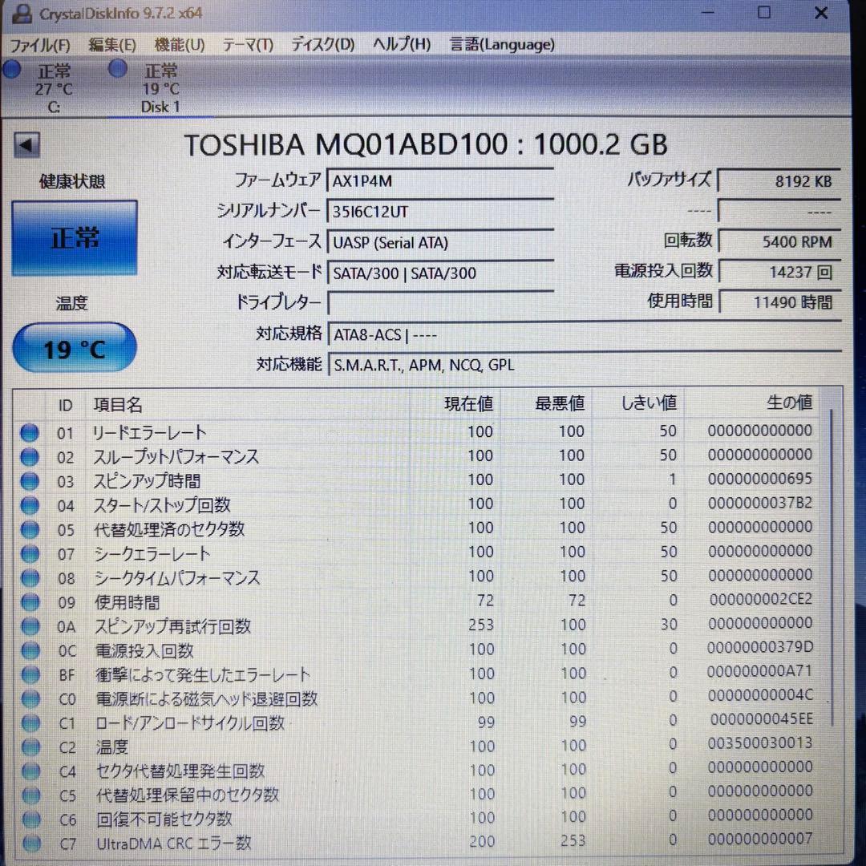The image size is (866, 866).
Task: Click the previous disk arrow button
Action: click(26, 145)
